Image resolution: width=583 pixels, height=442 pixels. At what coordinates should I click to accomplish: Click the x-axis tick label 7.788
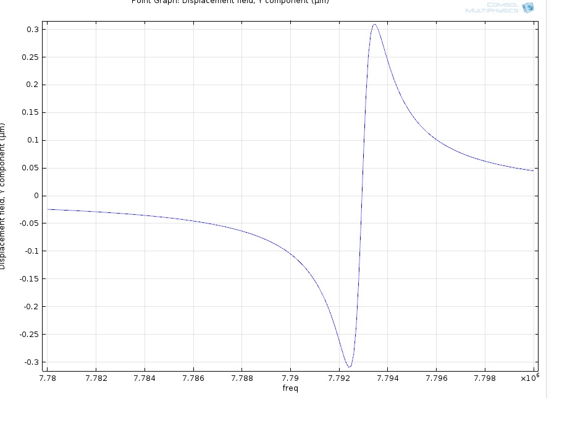tap(241, 378)
